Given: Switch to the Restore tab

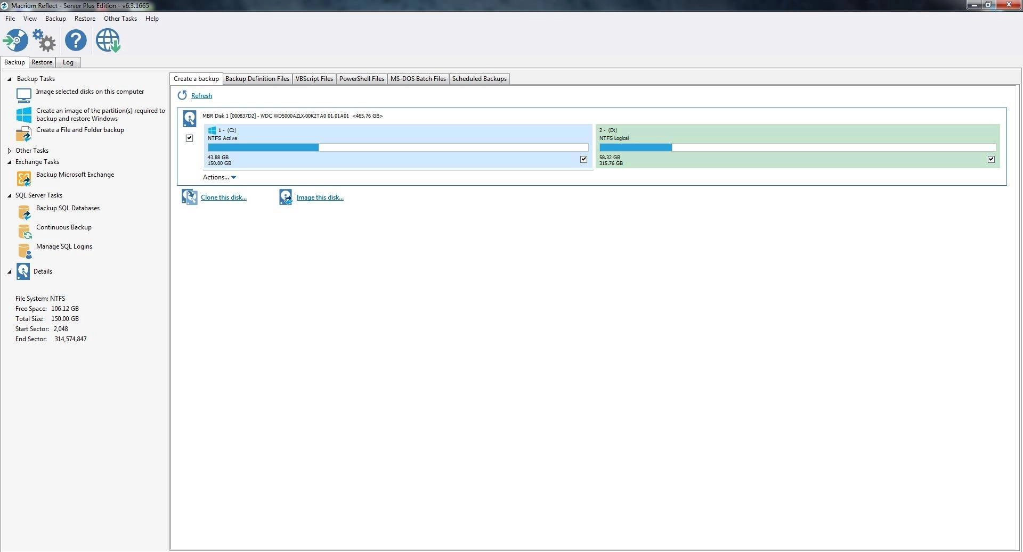Looking at the screenshot, I should tap(42, 62).
